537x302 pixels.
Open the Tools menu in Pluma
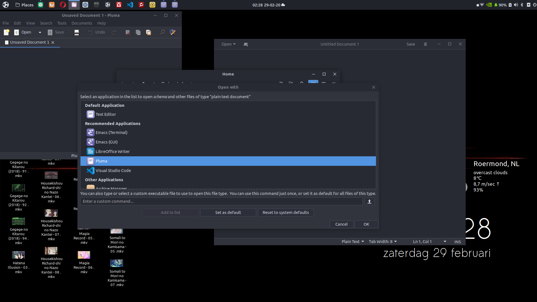(62, 23)
